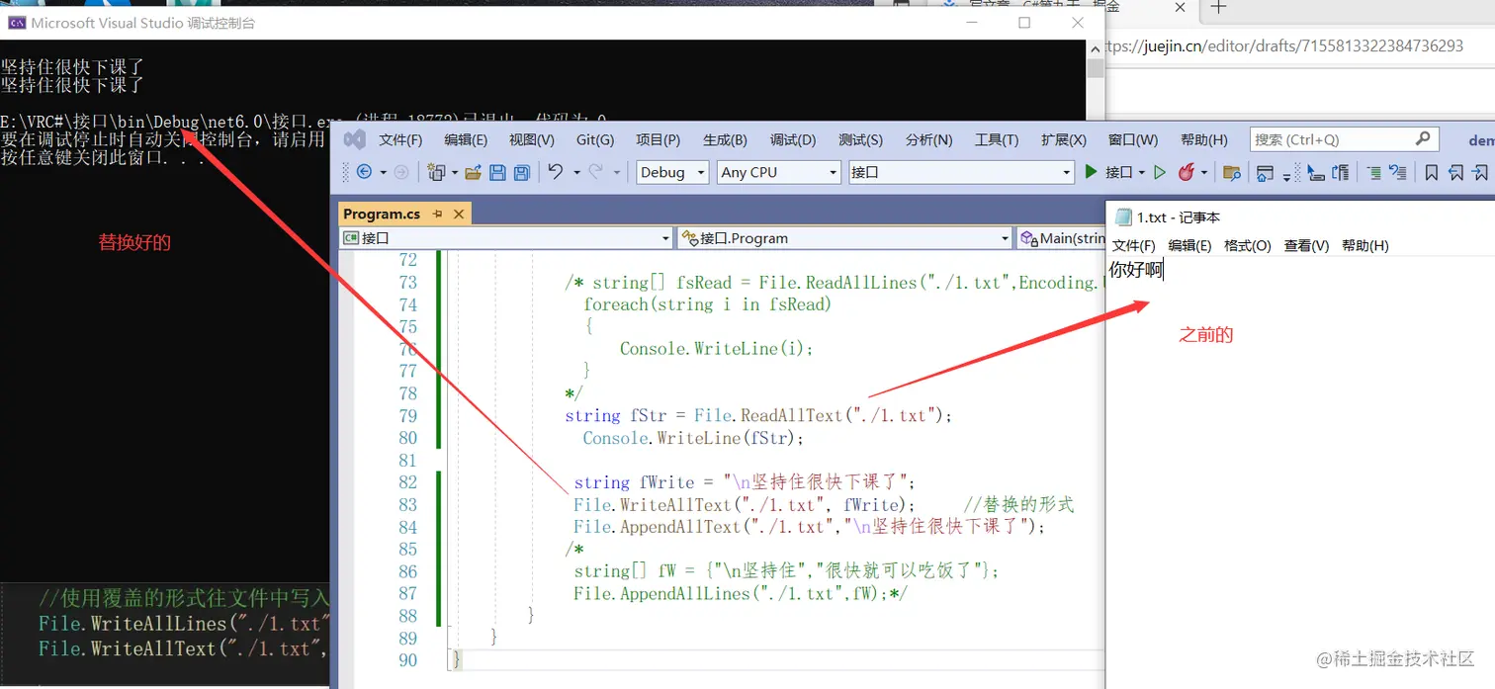Click the Save All icon
The height and width of the screenshot is (689, 1495).
(521, 172)
